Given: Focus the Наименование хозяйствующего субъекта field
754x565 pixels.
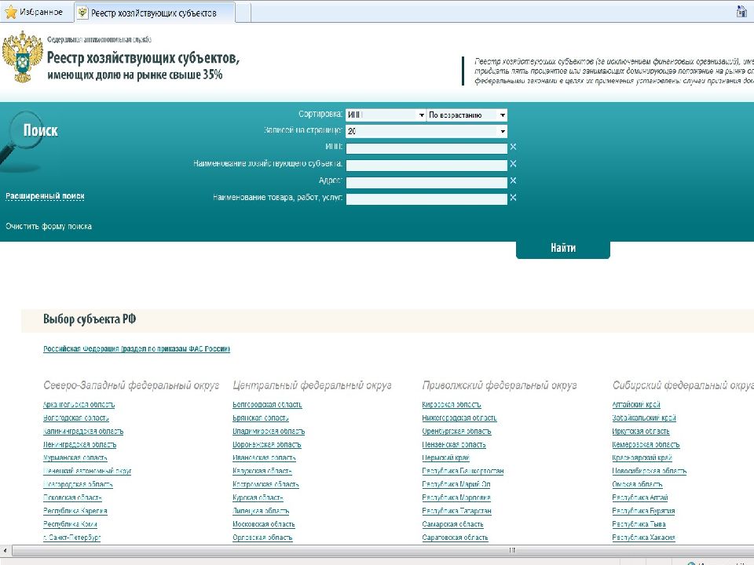Looking at the screenshot, I should (426, 166).
